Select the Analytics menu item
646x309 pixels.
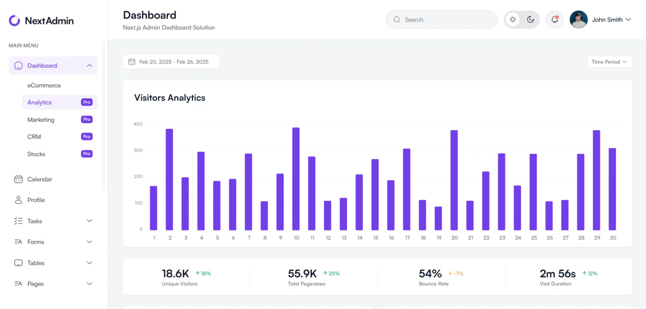click(x=39, y=102)
